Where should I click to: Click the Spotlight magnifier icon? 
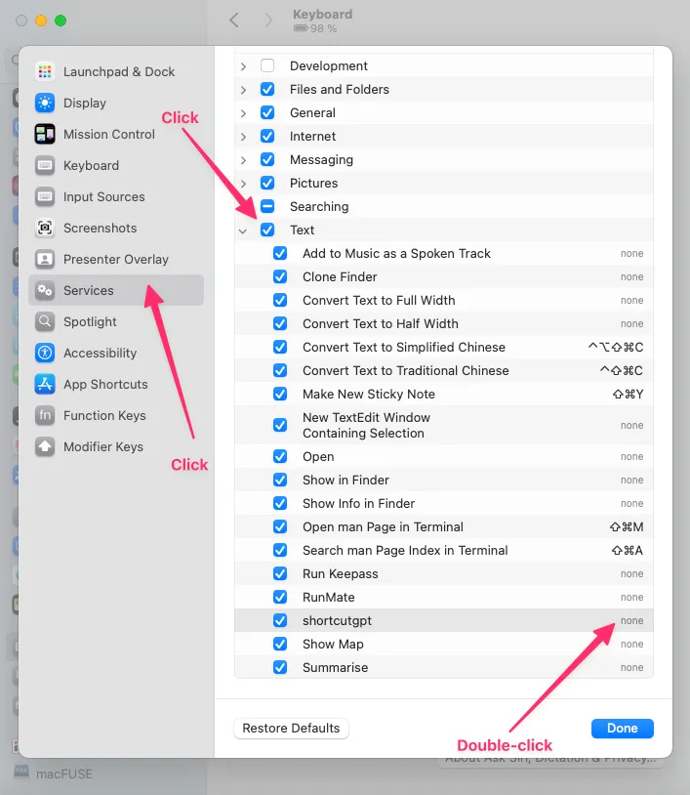[x=45, y=321]
